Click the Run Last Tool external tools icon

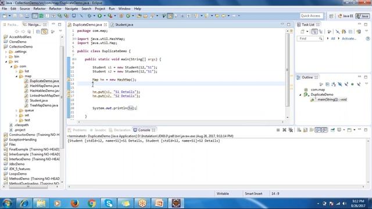[x=110, y=16]
